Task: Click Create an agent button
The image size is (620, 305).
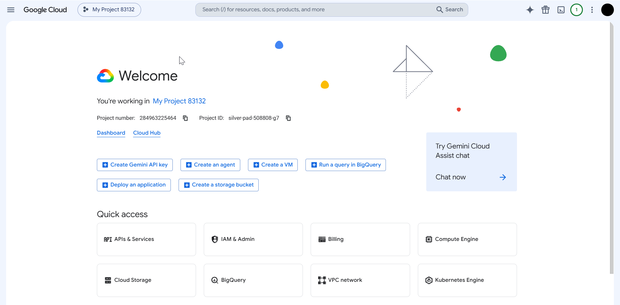Action: (x=210, y=165)
